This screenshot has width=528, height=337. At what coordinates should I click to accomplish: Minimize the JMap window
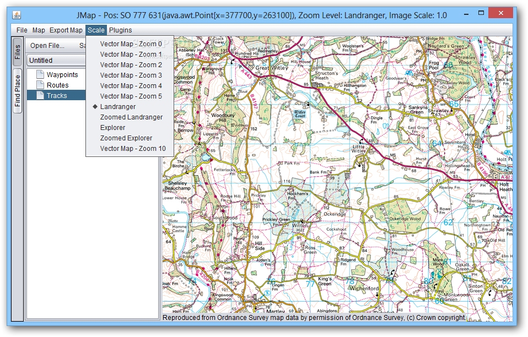[x=466, y=14]
